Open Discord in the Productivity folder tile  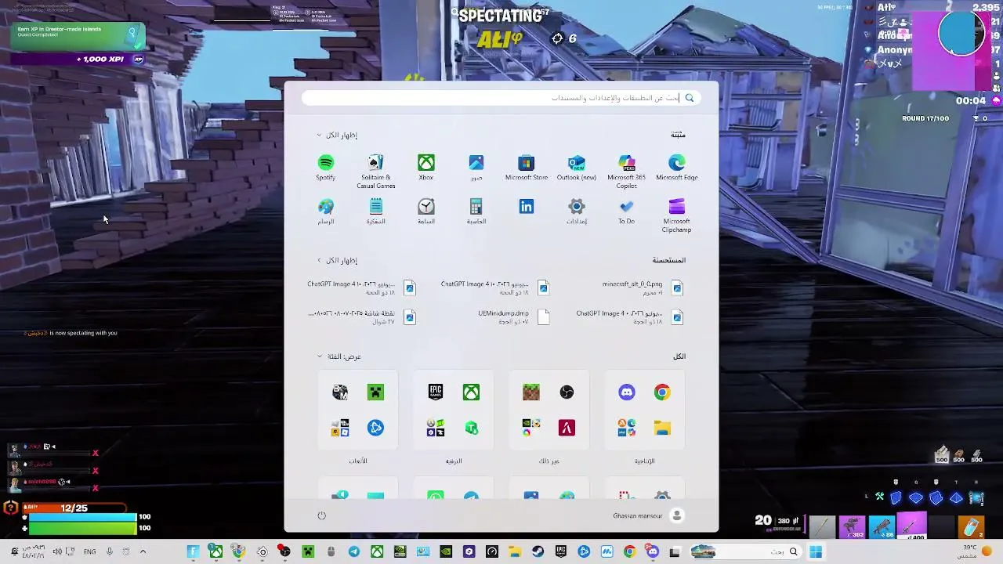coord(627,392)
